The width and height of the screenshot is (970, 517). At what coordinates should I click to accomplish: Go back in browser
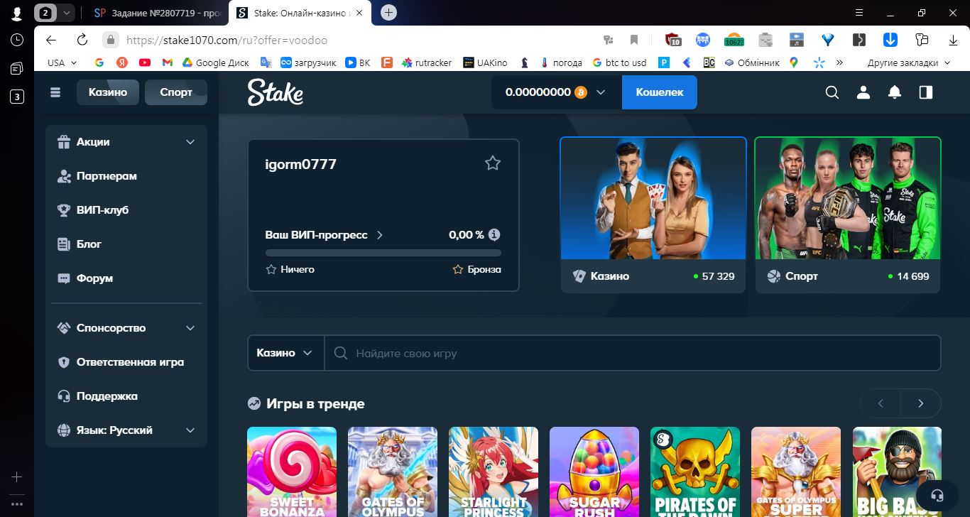tap(50, 40)
